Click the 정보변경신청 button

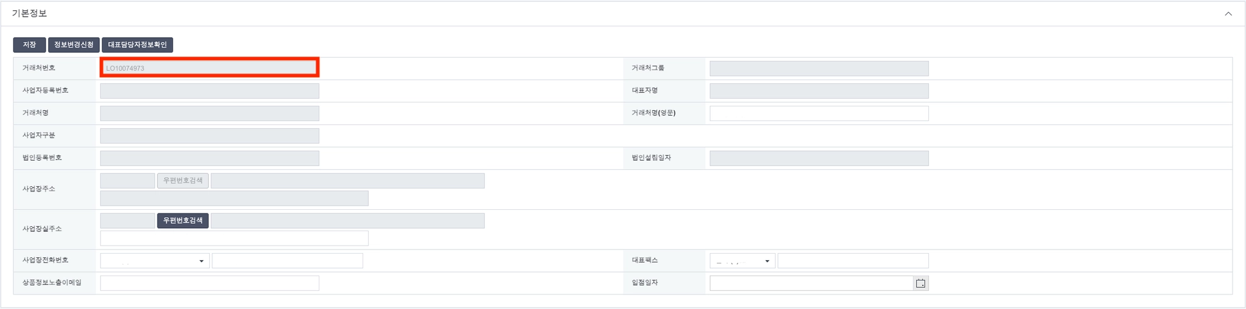click(x=74, y=45)
